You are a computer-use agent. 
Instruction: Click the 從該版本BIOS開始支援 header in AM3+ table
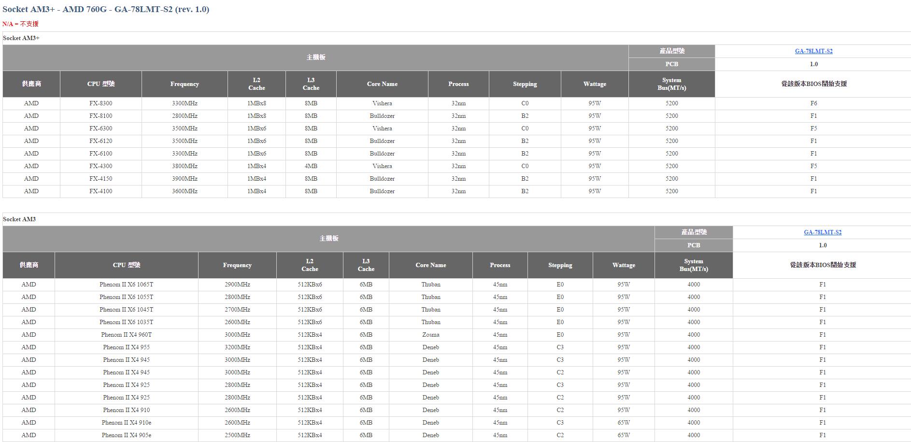click(x=813, y=84)
